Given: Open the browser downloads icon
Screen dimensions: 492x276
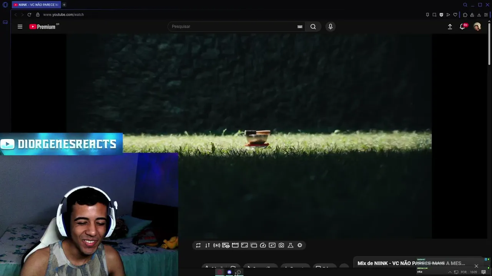Looking at the screenshot, I should pyautogui.click(x=479, y=15).
